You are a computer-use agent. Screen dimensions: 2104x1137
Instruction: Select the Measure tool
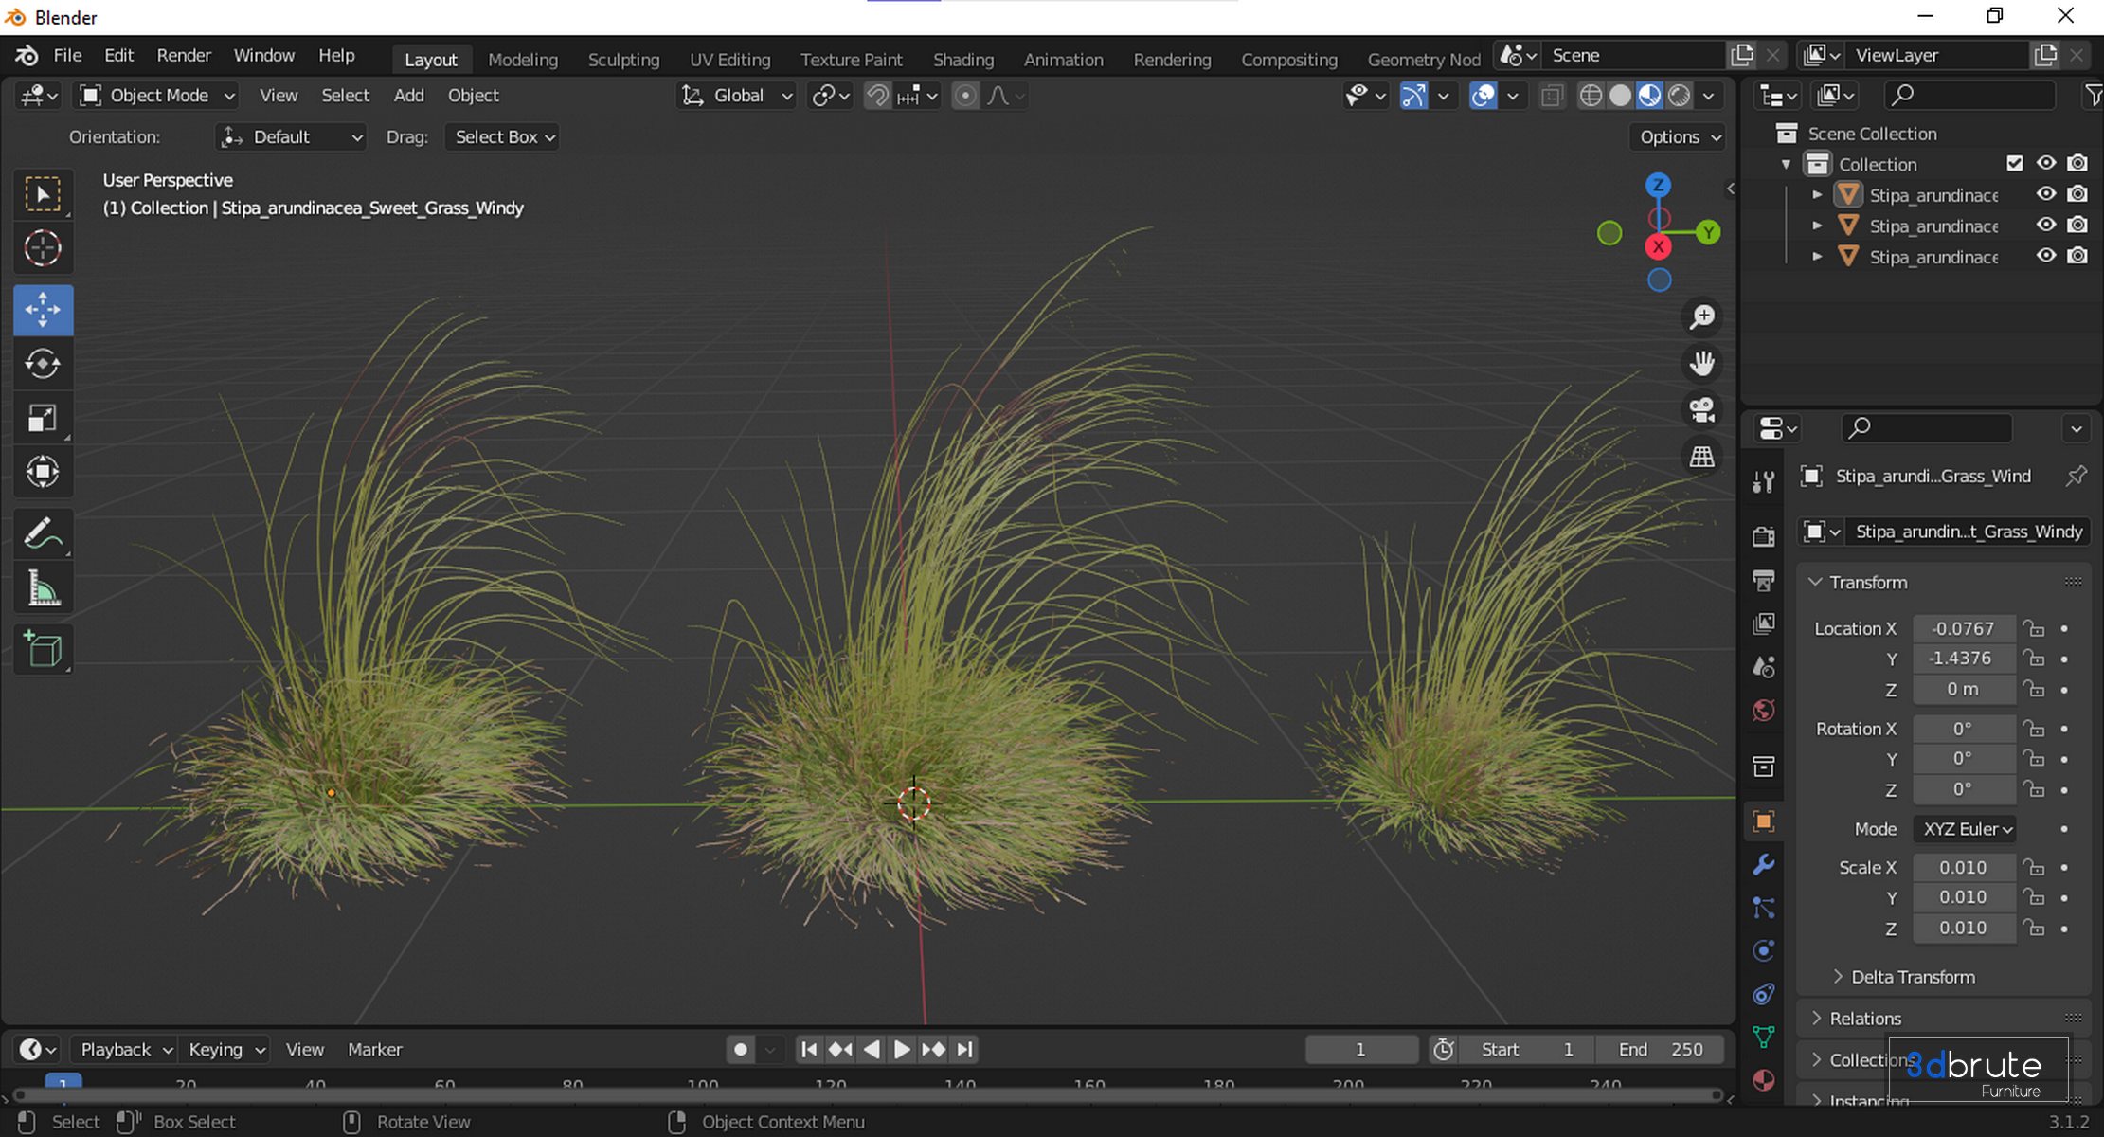tap(43, 588)
